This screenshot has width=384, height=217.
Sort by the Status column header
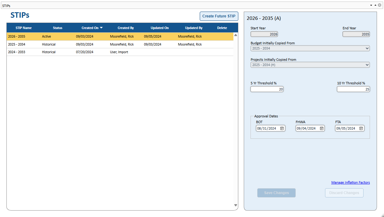pyautogui.click(x=57, y=28)
